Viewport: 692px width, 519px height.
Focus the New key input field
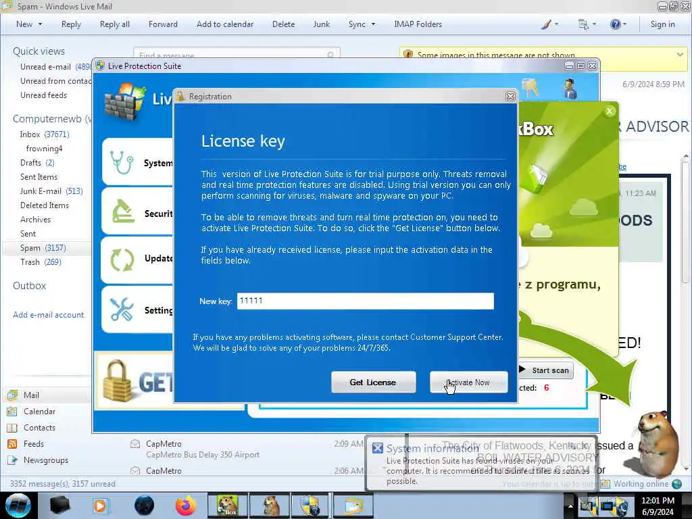click(x=366, y=301)
